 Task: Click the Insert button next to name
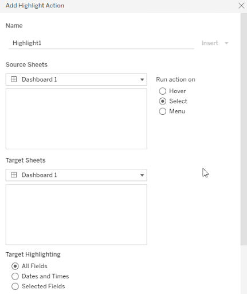210,43
